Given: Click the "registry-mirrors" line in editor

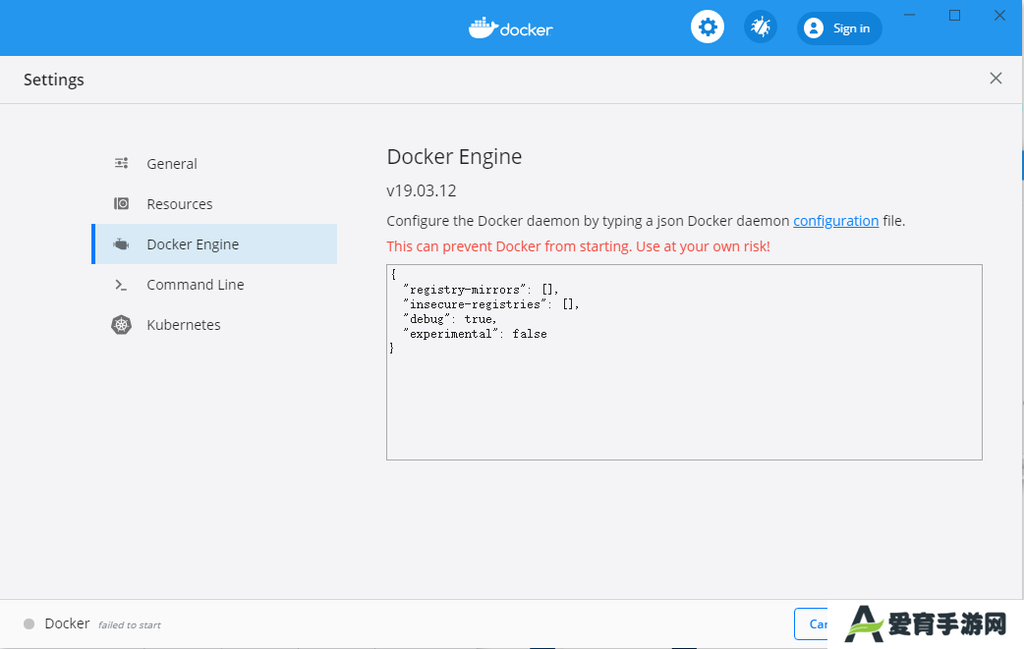Looking at the screenshot, I should point(481,290).
